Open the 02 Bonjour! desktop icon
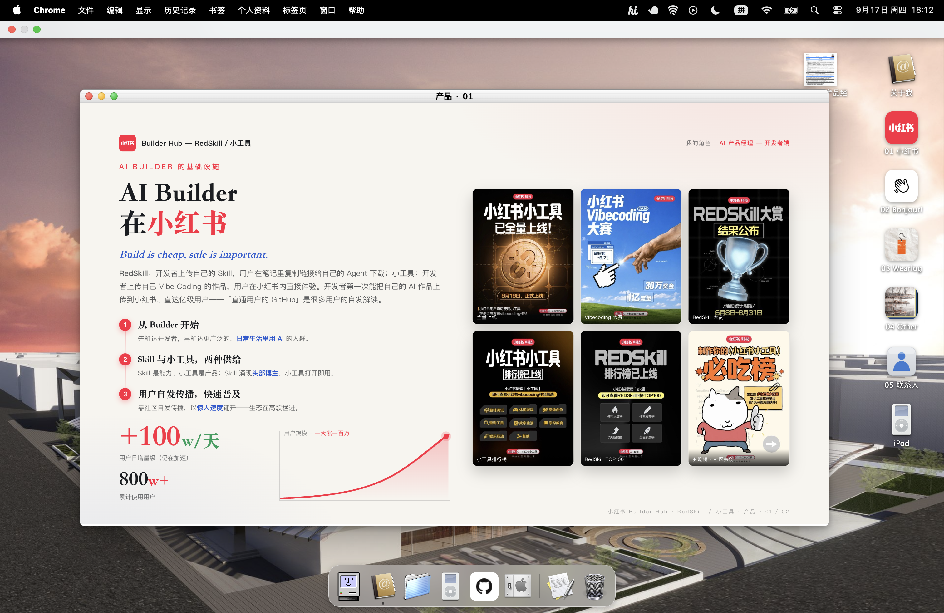 click(901, 186)
